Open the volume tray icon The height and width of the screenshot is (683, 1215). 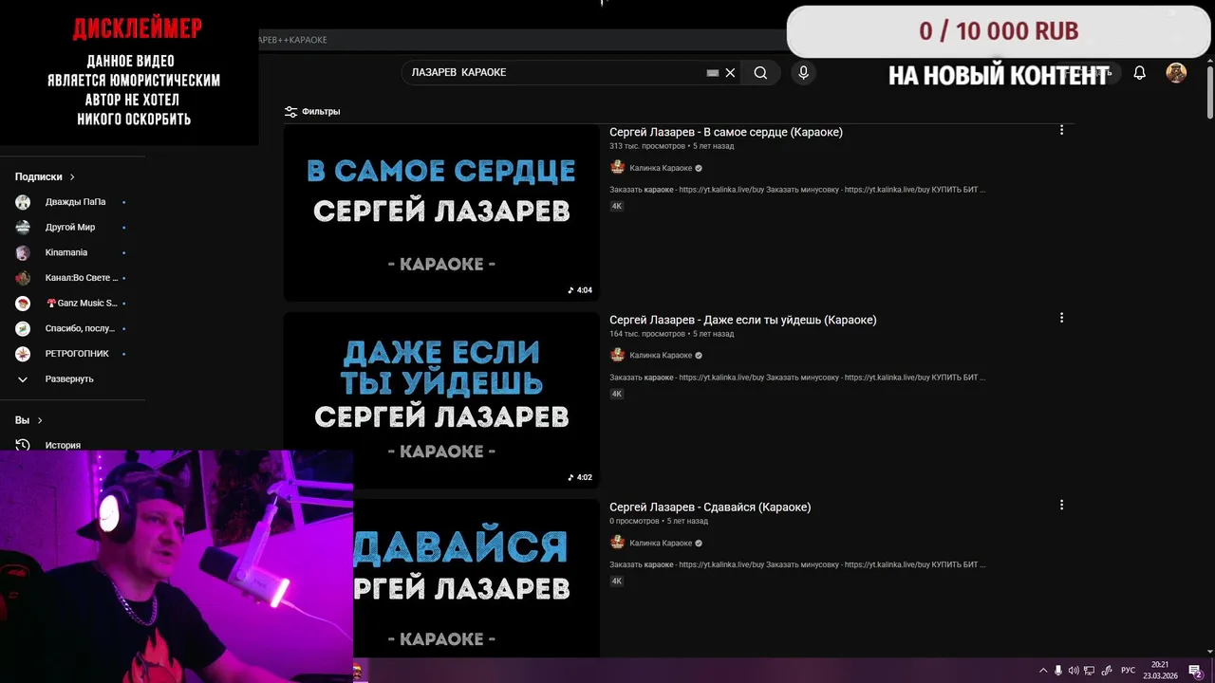(x=1074, y=671)
